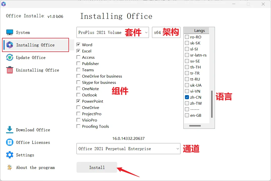The image size is (271, 181).
Task: Open Office 2021 Perpetual Enterprise channel dropdown
Action: coord(128,149)
